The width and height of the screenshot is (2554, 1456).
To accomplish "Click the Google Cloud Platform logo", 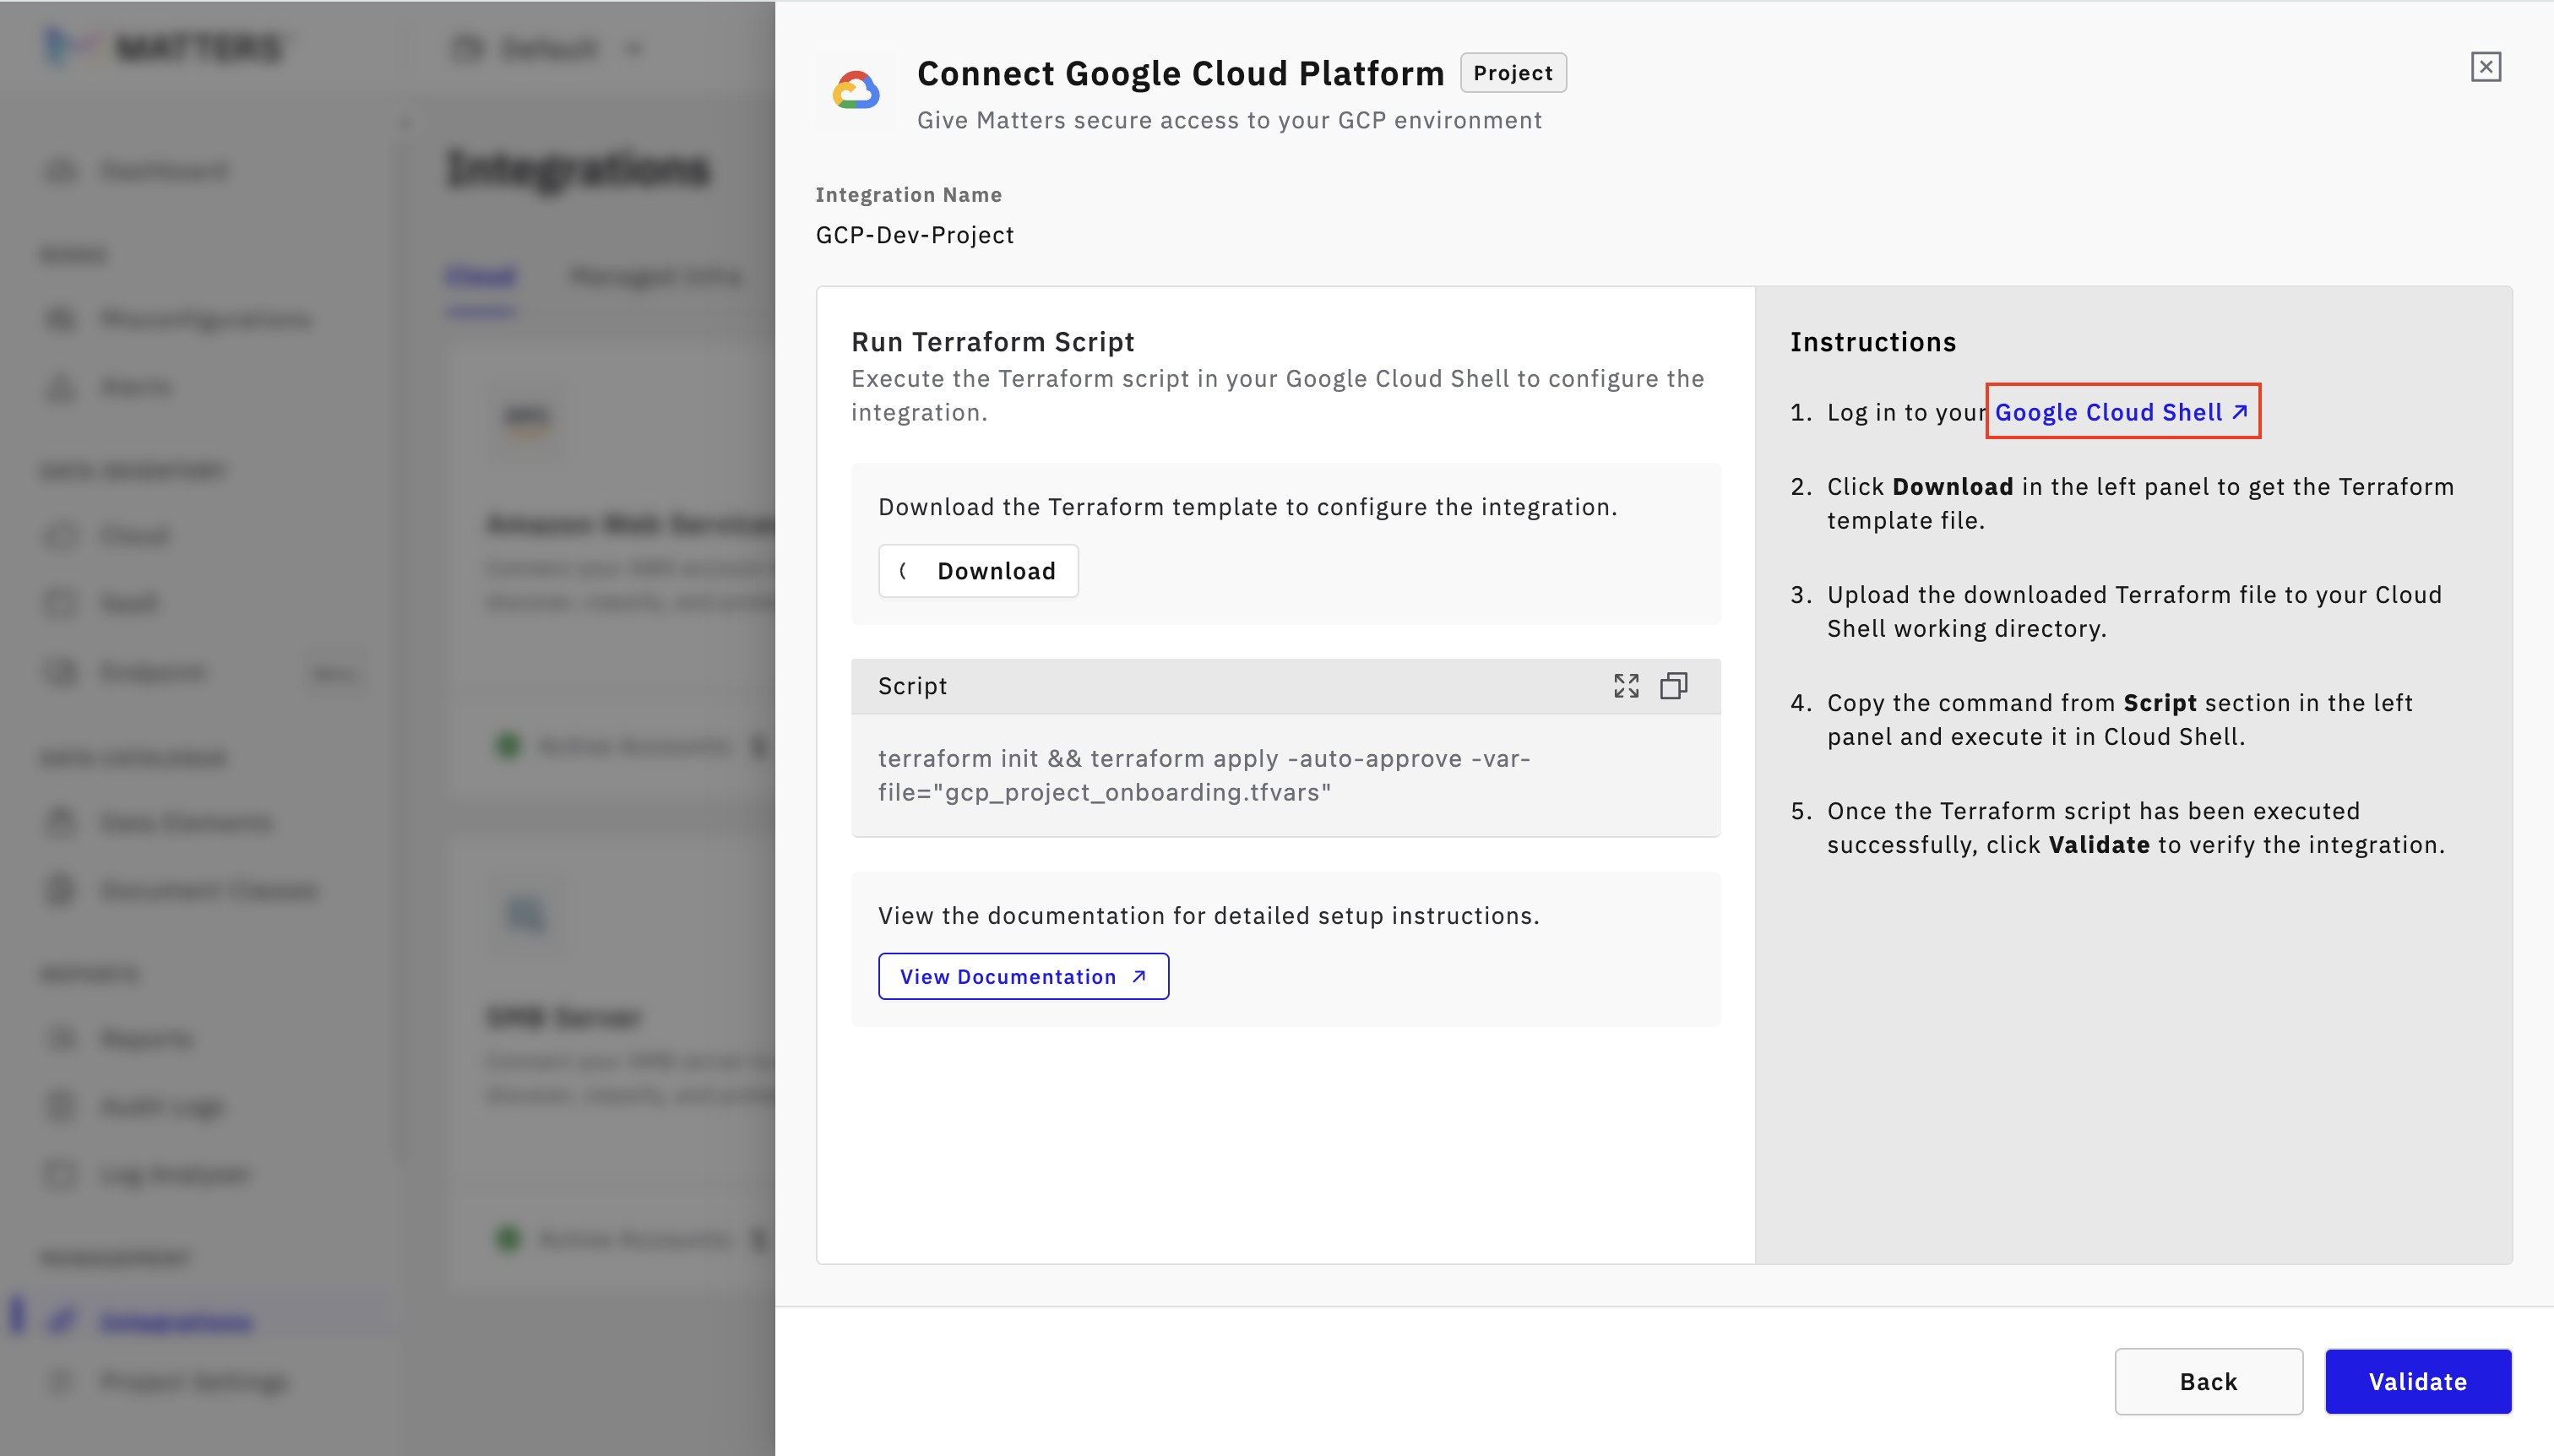I will point(856,90).
